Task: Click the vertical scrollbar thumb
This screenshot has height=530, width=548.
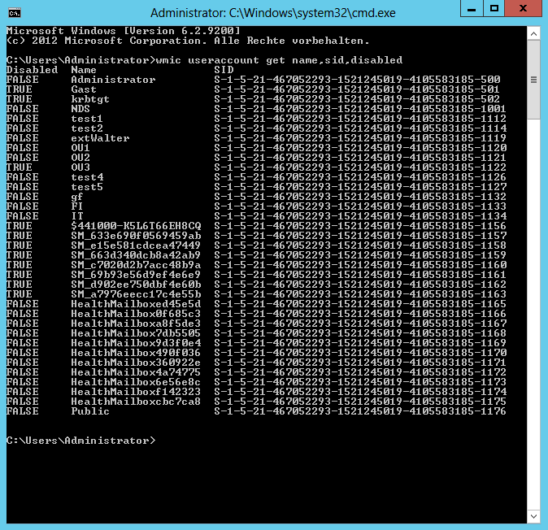Action: pos(534,80)
